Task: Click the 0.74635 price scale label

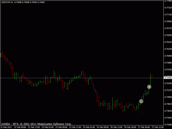Action: tap(168, 111)
